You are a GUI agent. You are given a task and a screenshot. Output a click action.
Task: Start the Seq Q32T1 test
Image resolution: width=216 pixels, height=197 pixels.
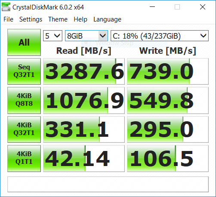(24, 71)
